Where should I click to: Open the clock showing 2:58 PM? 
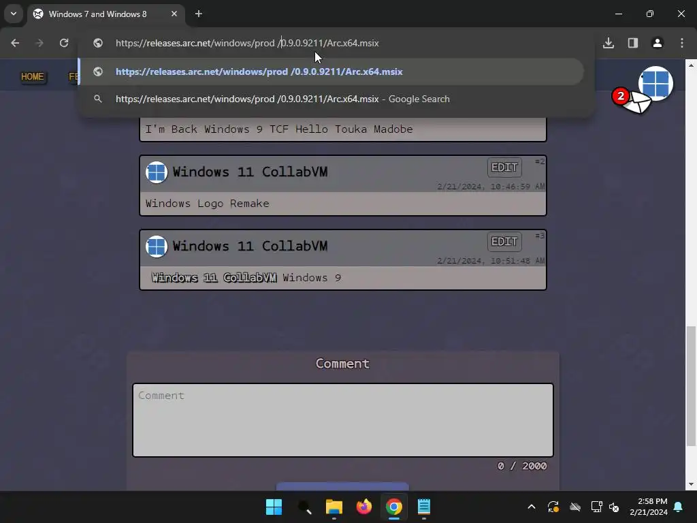pos(649,507)
